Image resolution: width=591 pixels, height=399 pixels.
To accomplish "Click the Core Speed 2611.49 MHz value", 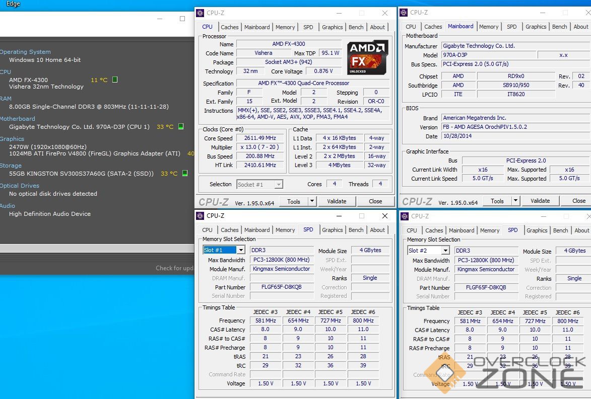I will (x=259, y=138).
